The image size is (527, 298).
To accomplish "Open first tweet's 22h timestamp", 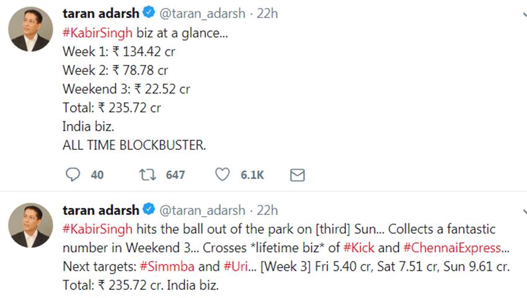I will pos(267,14).
